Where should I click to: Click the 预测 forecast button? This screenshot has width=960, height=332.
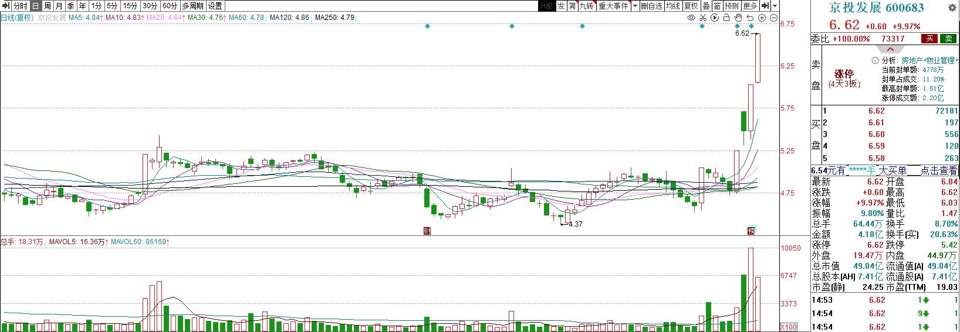click(732, 6)
